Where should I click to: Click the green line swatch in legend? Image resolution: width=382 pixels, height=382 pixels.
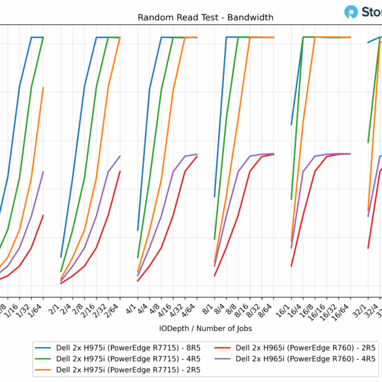[43, 359]
